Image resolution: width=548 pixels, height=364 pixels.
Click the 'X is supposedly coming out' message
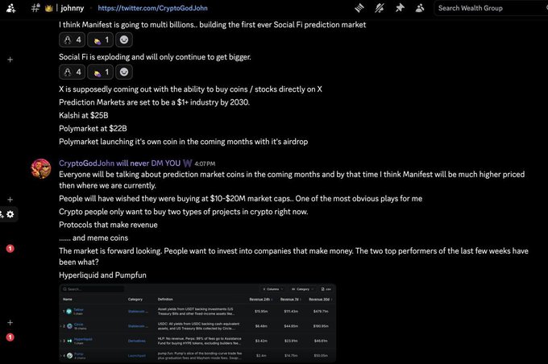tap(190, 89)
